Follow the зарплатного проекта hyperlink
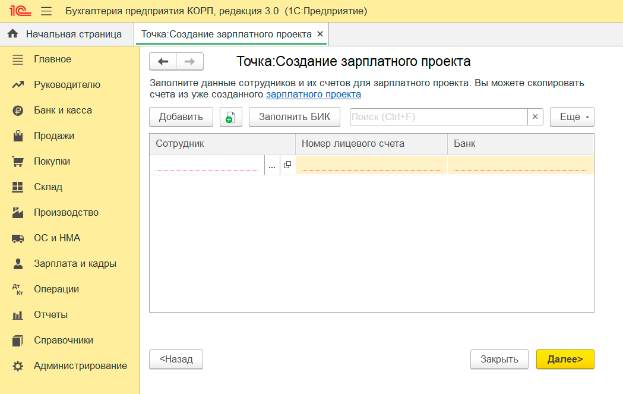This screenshot has width=623, height=394. click(x=313, y=94)
